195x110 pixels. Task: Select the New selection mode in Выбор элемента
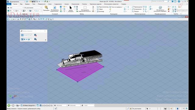click(22, 39)
